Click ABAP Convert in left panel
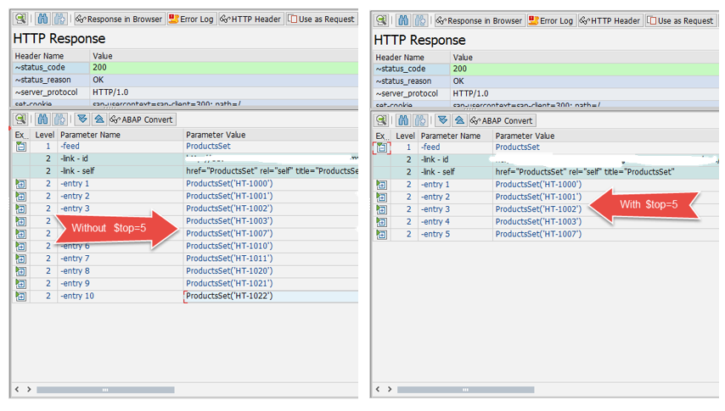 tap(142, 119)
